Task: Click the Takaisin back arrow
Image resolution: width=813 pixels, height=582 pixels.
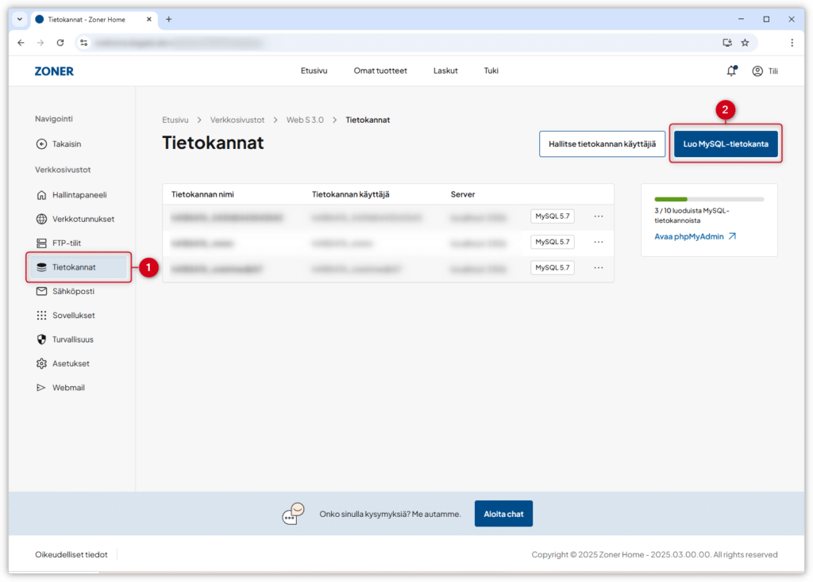Action: pos(66,144)
